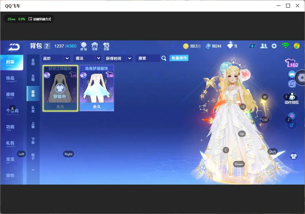Select 上装 subcategory
Screen dimensions: 305x214
[x=33, y=125]
